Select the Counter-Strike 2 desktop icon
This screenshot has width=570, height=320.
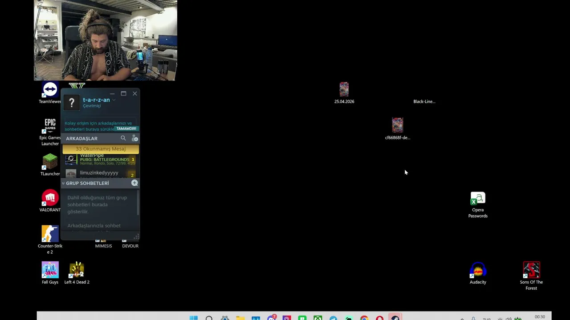pyautogui.click(x=50, y=240)
